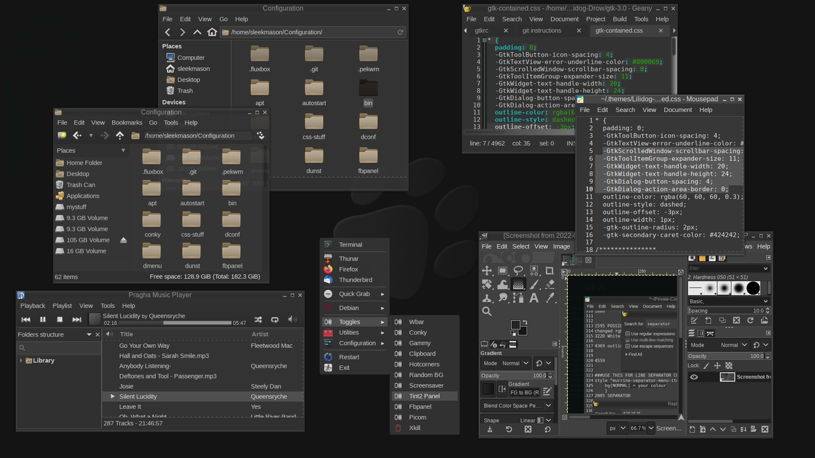
Task: Hide the Screenshot layer with eye icon
Action: (x=694, y=377)
